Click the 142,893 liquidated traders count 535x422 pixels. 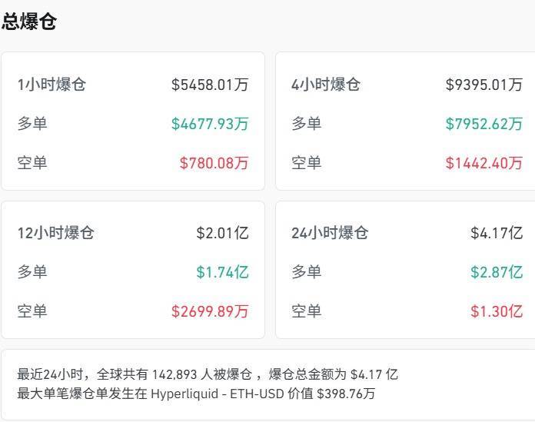[182, 375]
